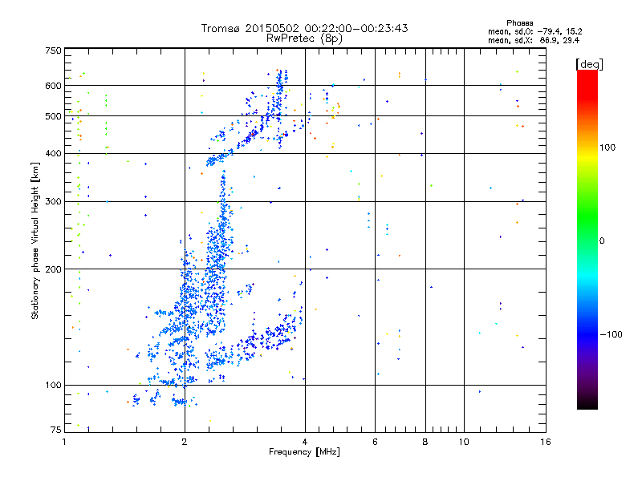This screenshot has height=481, width=642.
Task: Click the 'Phases' header text
Action: pos(519,23)
